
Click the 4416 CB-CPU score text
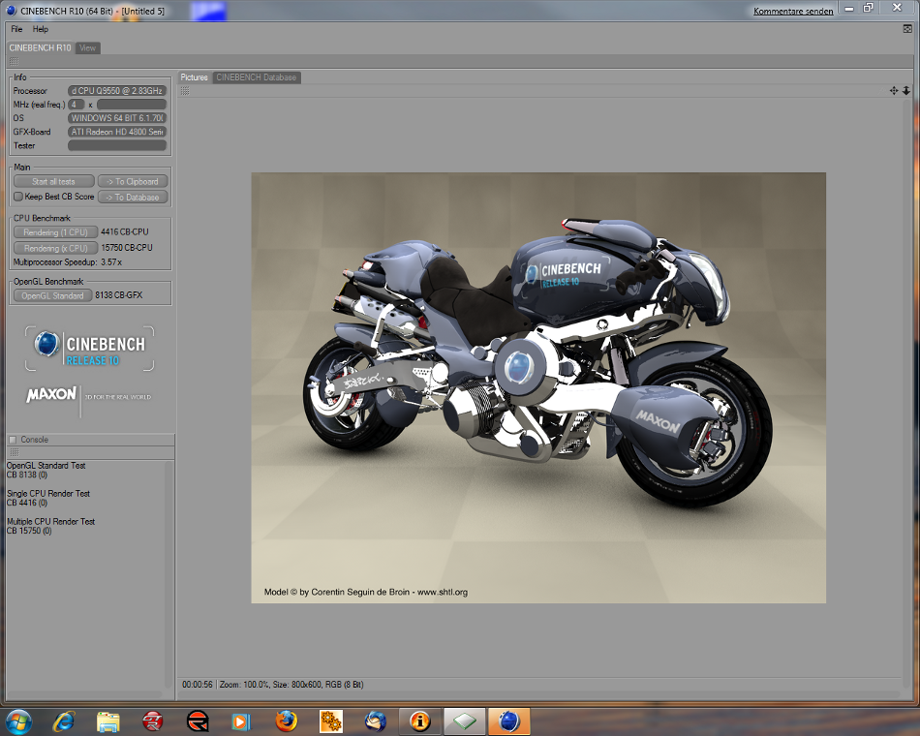(x=124, y=231)
